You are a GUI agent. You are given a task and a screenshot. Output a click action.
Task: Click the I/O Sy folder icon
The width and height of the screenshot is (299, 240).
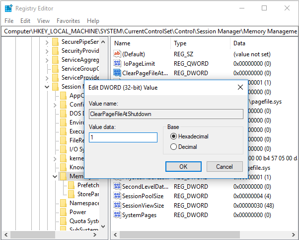pos(63,149)
